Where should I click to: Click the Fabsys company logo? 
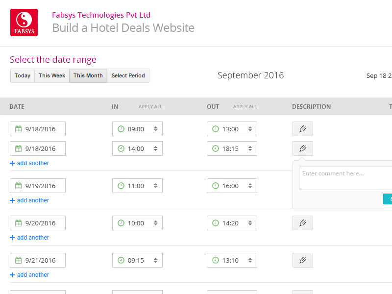click(24, 22)
